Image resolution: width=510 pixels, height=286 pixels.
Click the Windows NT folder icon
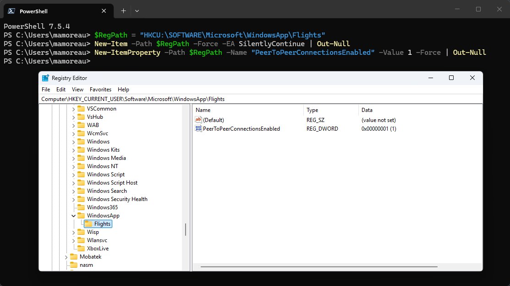coord(81,166)
